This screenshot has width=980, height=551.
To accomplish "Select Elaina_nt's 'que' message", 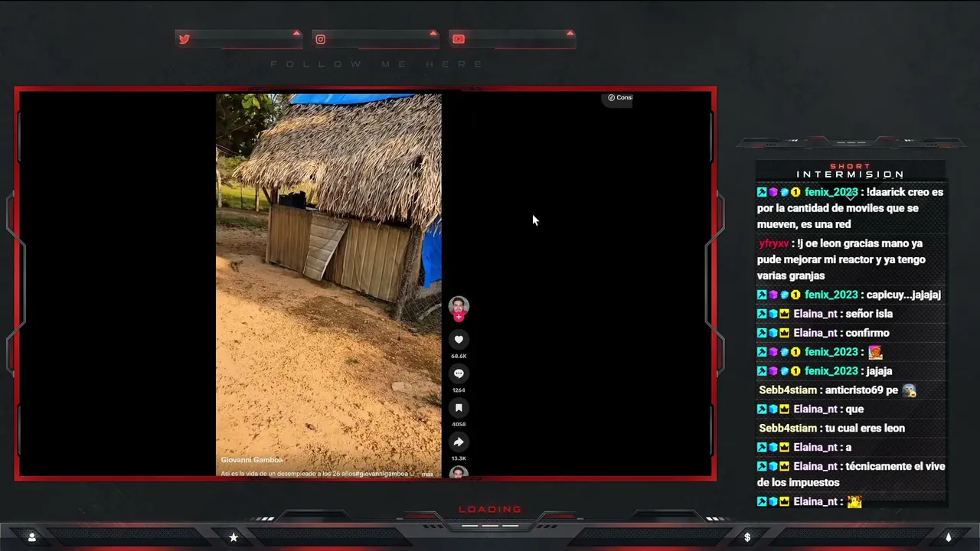I will click(810, 409).
